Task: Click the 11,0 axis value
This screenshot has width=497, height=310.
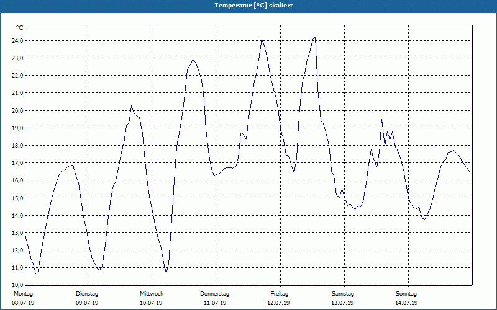Action: click(x=17, y=267)
